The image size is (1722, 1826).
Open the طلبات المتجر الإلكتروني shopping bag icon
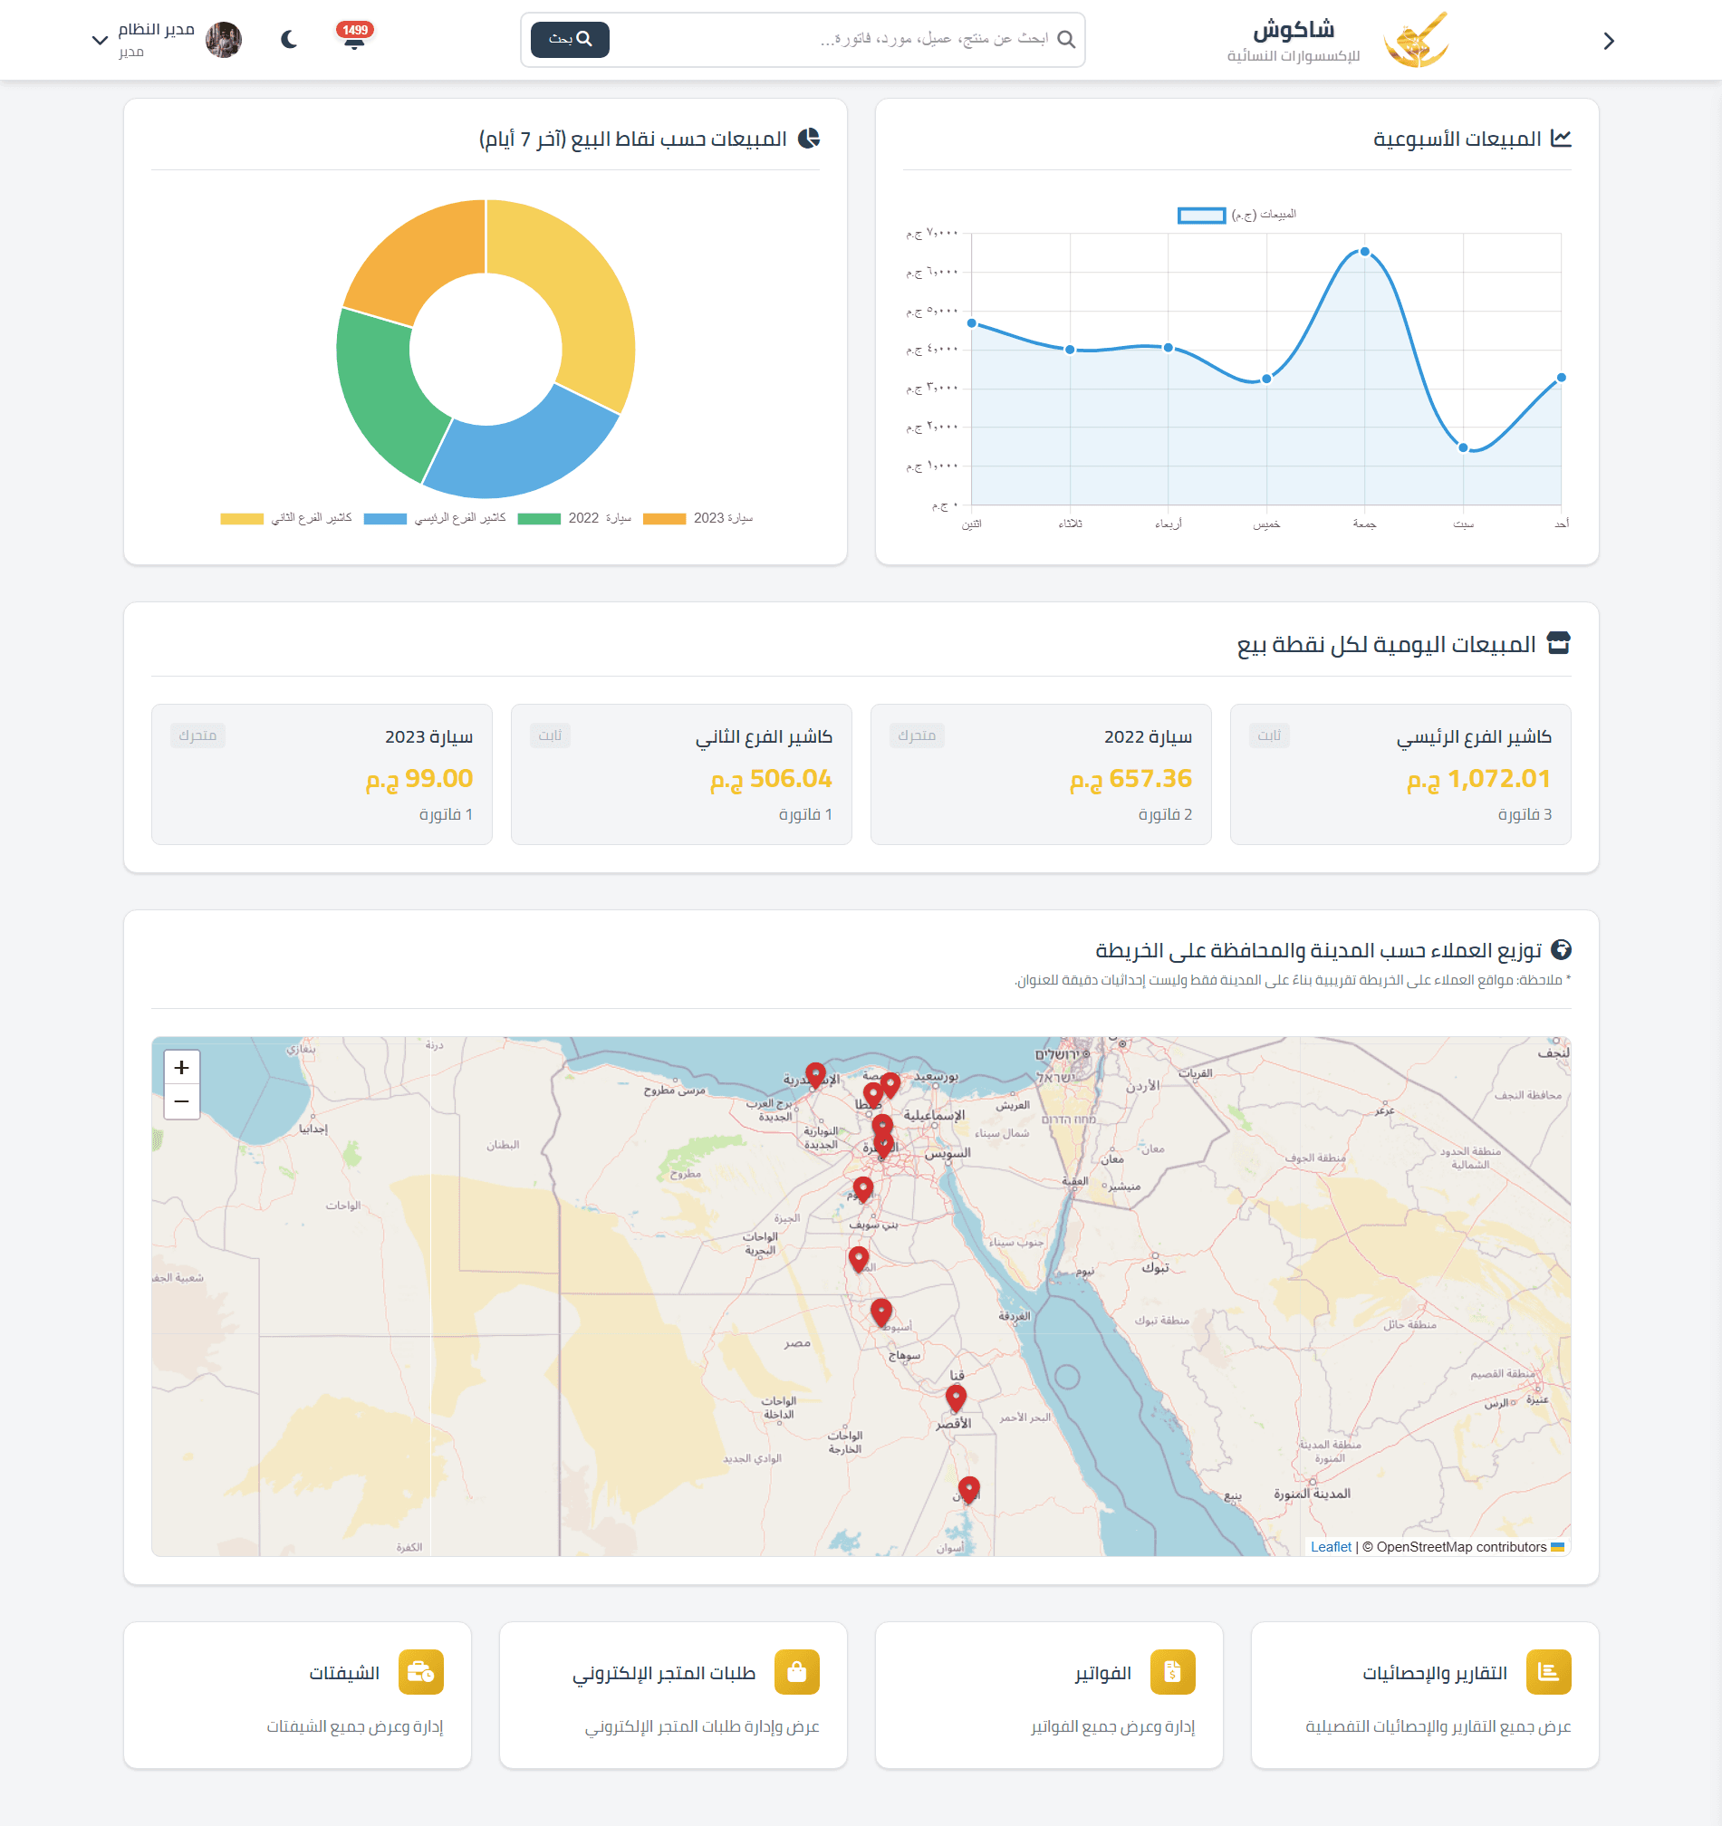796,1672
